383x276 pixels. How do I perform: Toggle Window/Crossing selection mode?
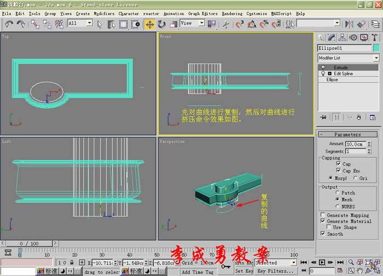pos(135,24)
